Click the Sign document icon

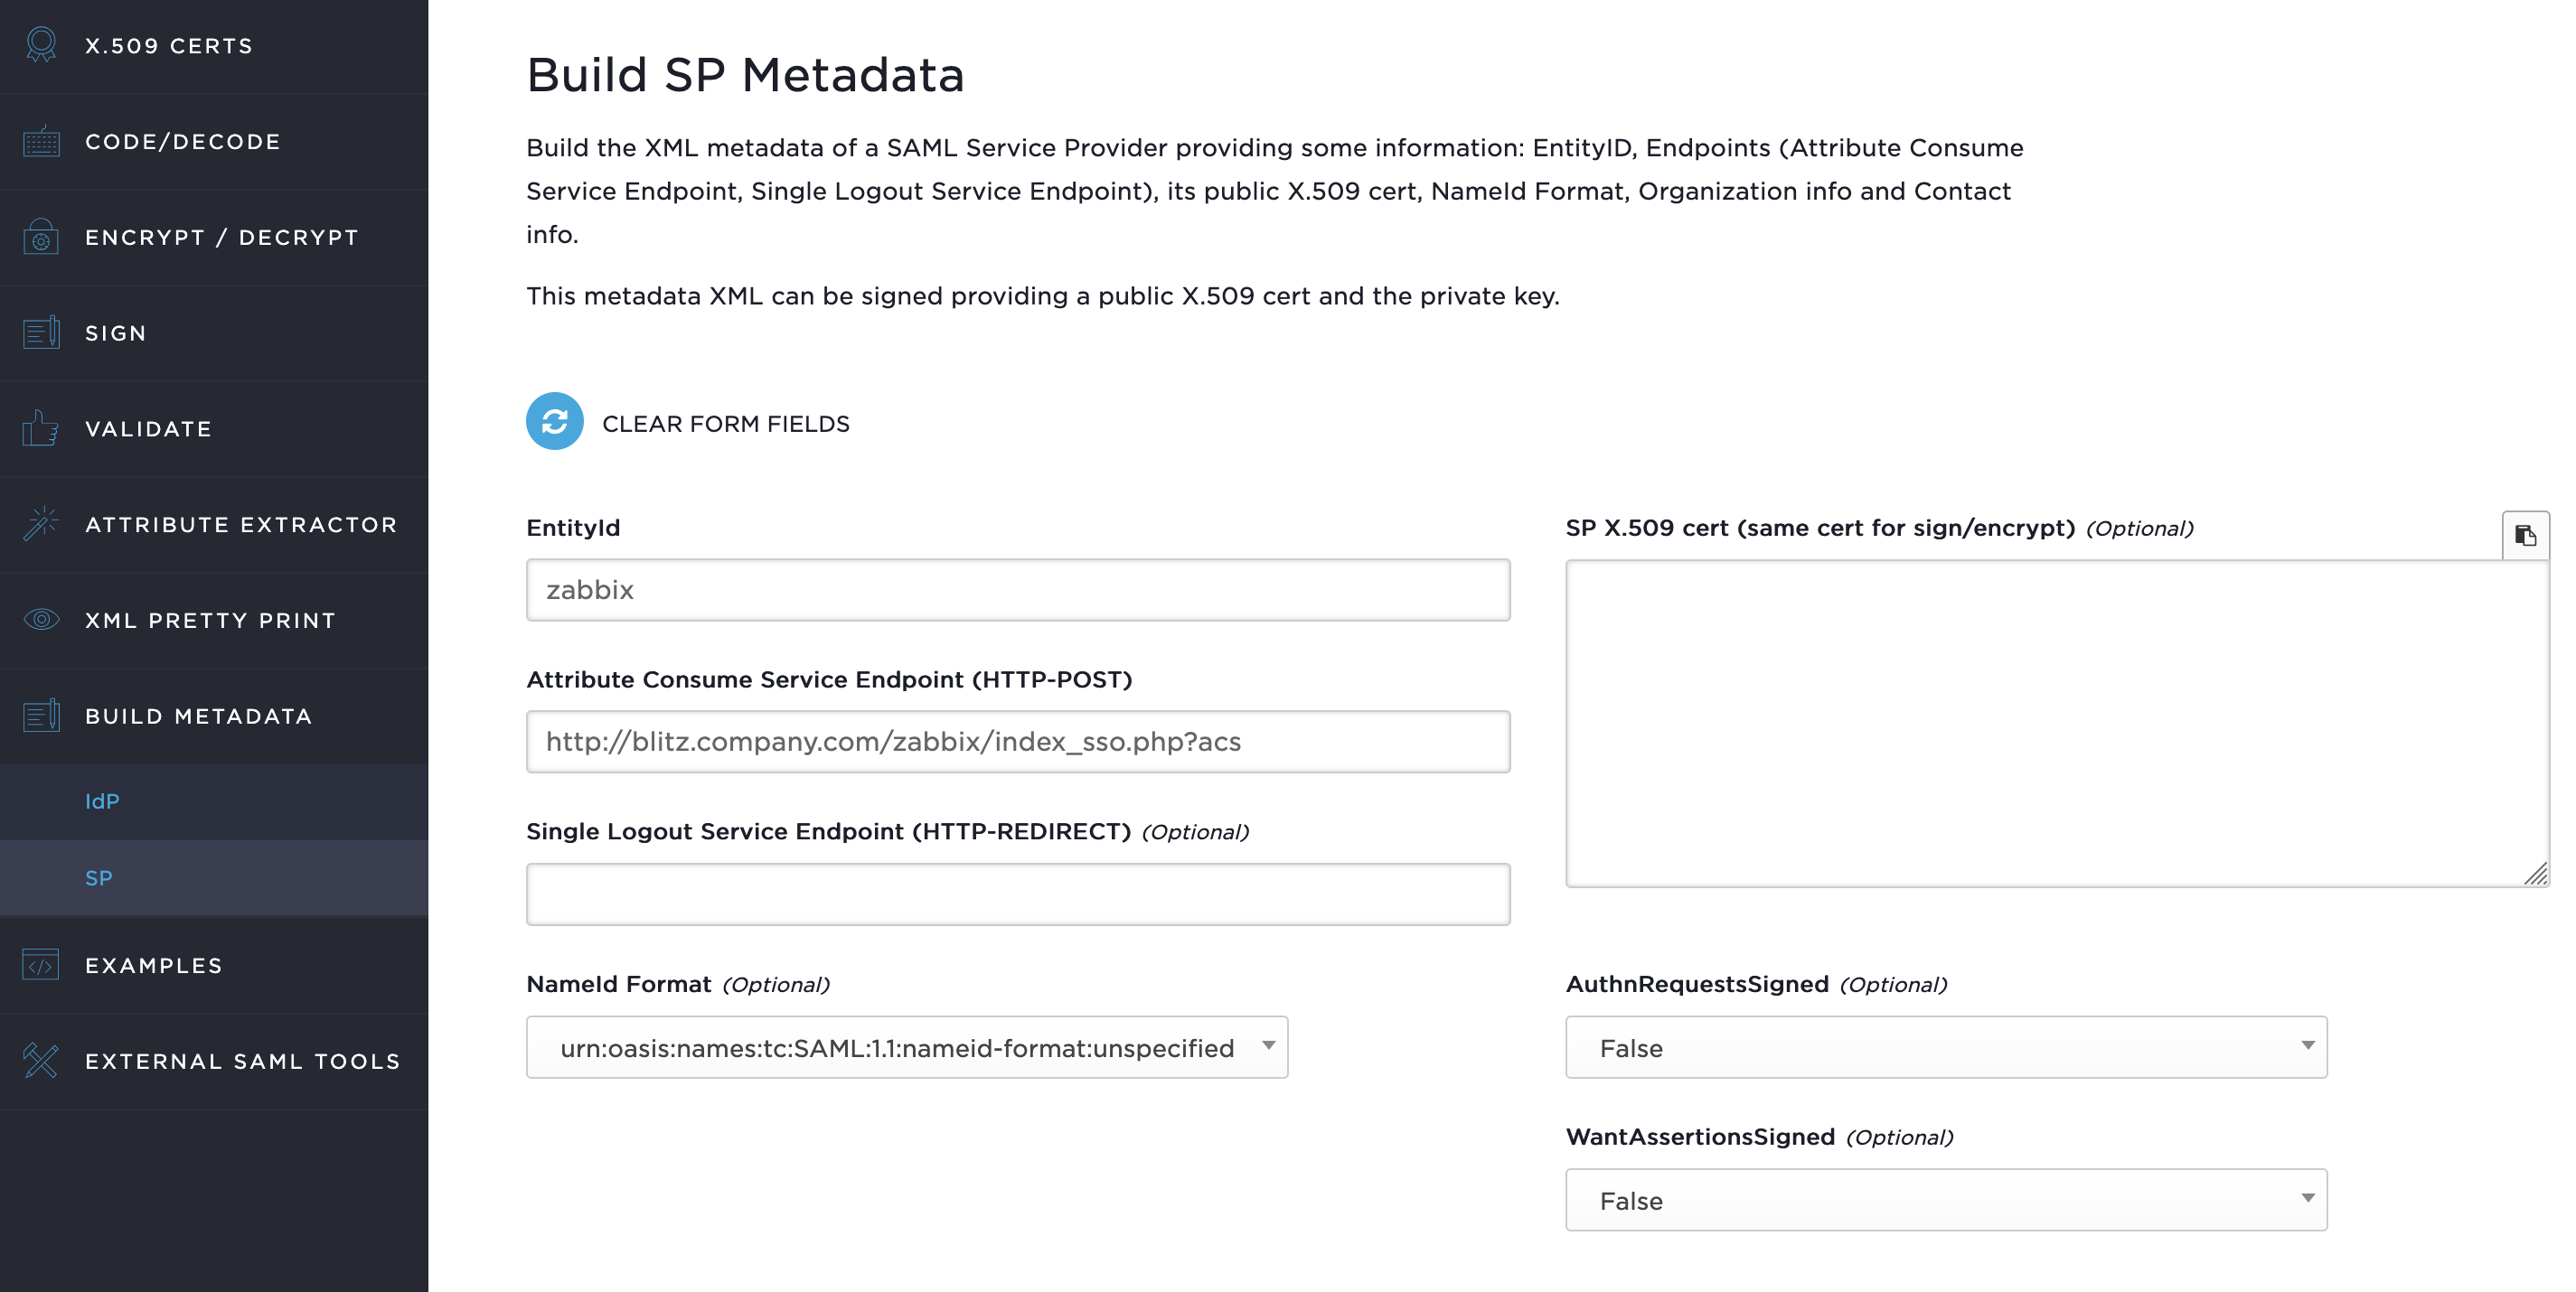tap(41, 332)
